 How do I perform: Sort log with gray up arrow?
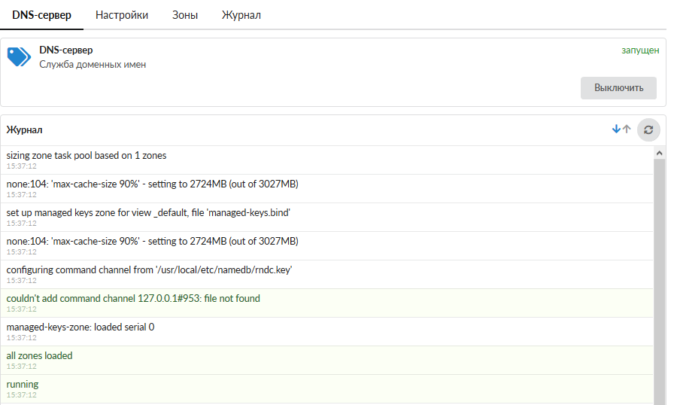[627, 129]
